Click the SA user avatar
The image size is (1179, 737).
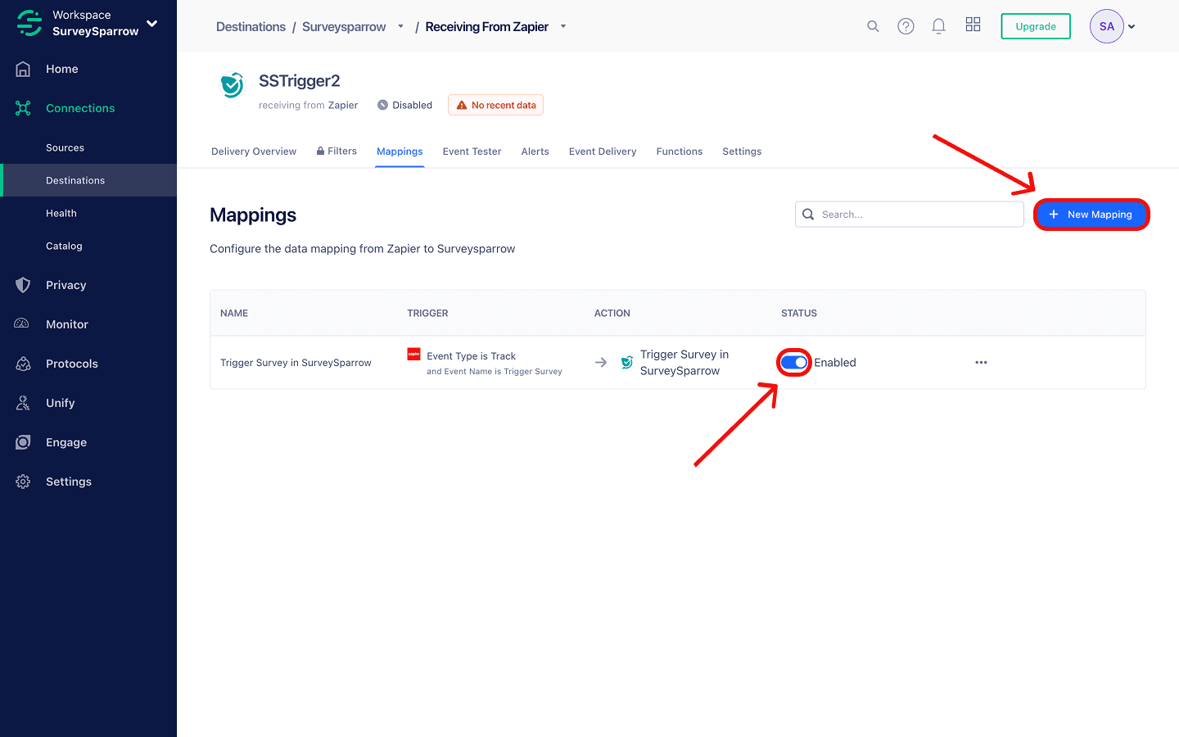click(x=1106, y=26)
